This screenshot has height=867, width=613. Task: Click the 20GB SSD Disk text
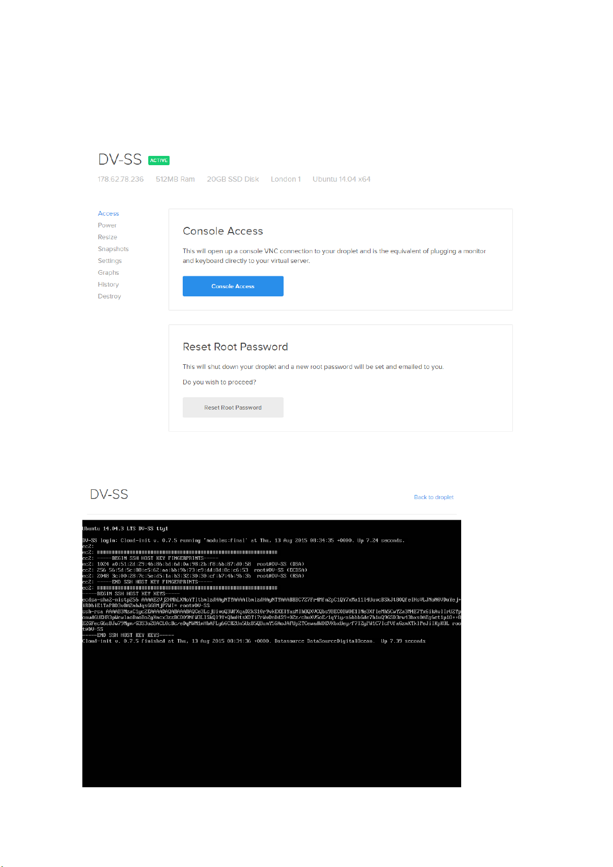coord(233,179)
